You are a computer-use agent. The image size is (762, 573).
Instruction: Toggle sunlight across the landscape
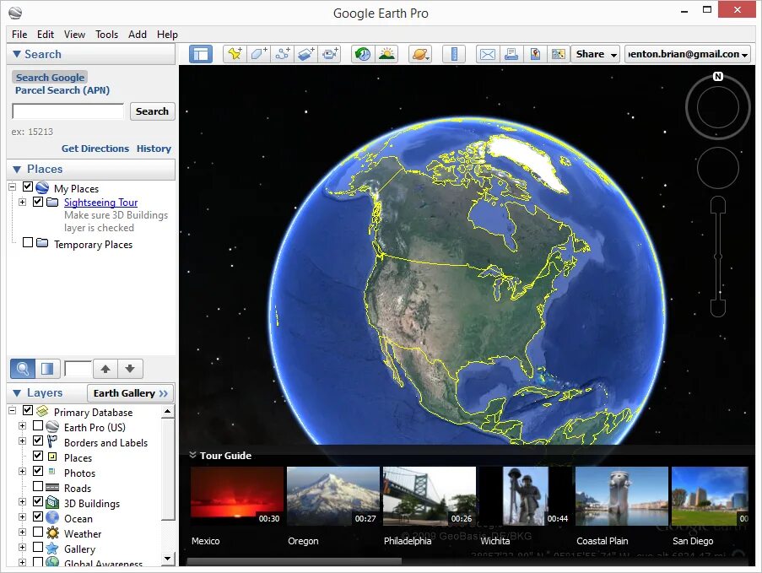point(386,54)
